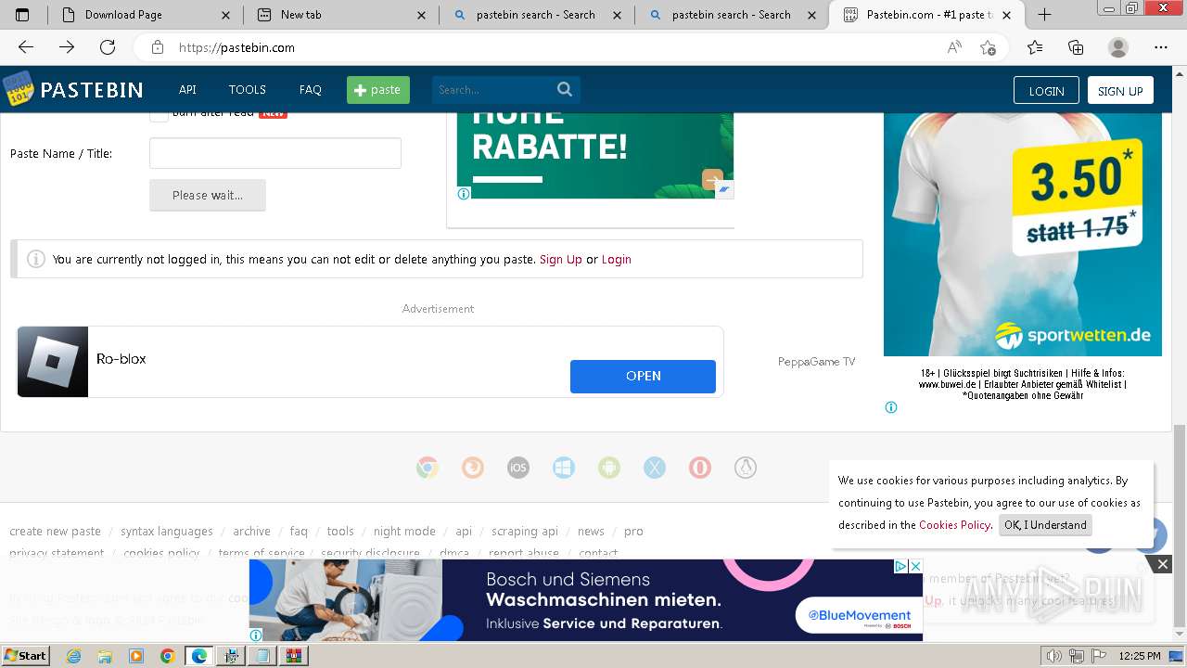Image resolution: width=1187 pixels, height=668 pixels.
Task: Open the Collections icon in Edge toolbar
Action: pyautogui.click(x=1076, y=47)
